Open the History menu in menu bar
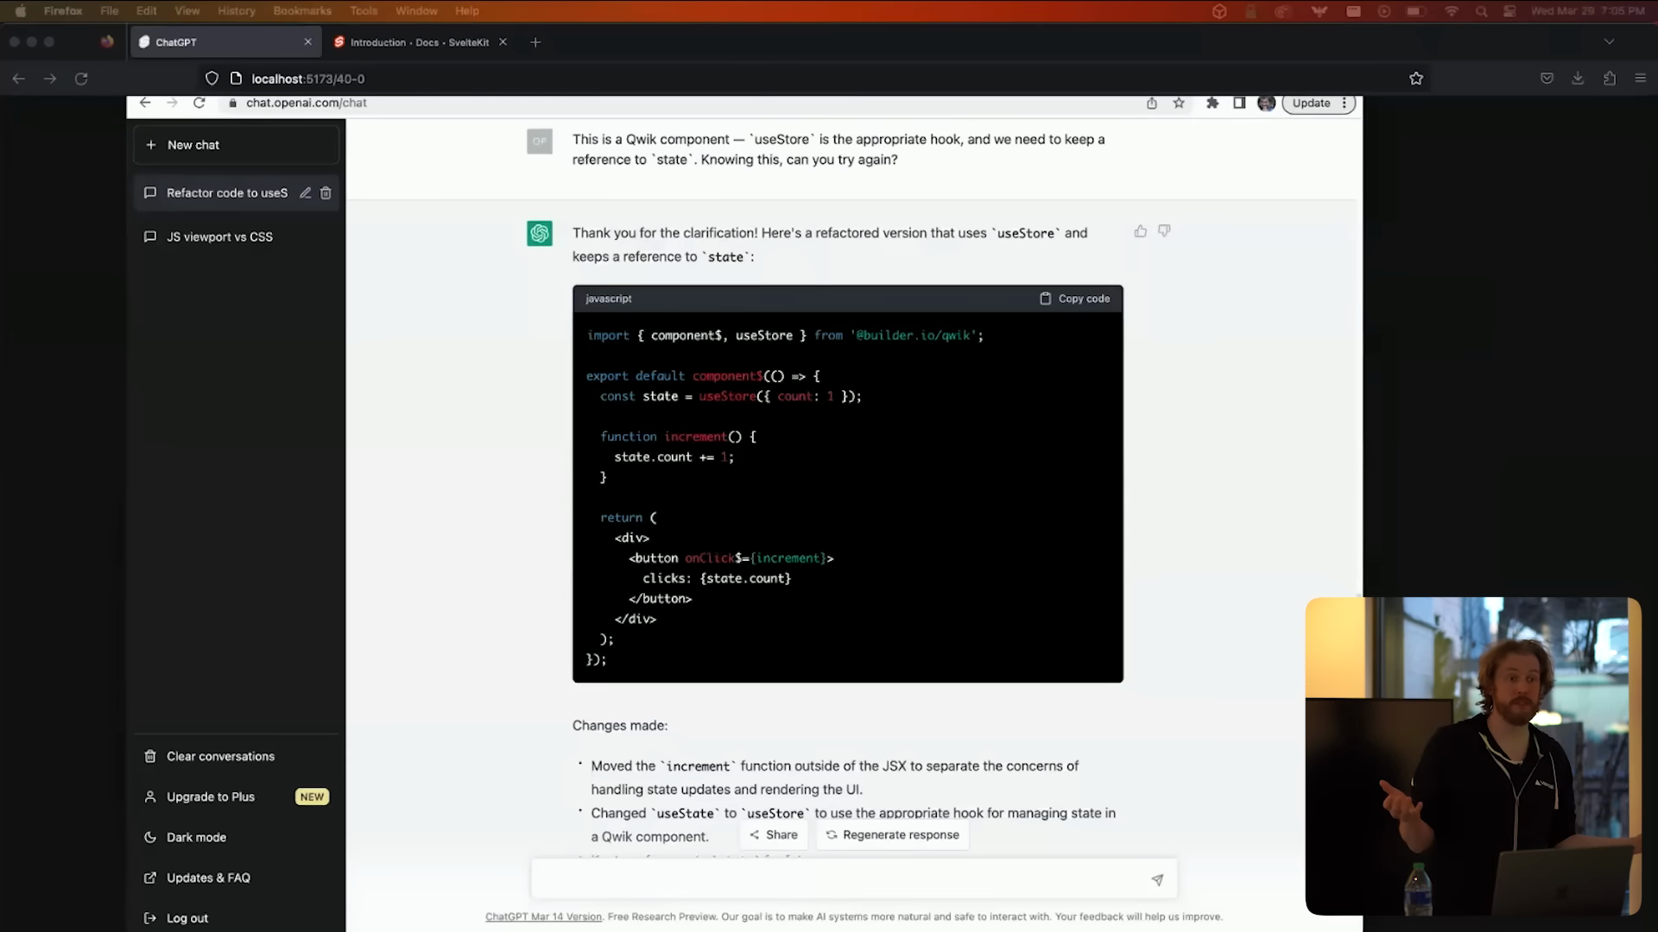Image resolution: width=1658 pixels, height=932 pixels. click(x=236, y=10)
